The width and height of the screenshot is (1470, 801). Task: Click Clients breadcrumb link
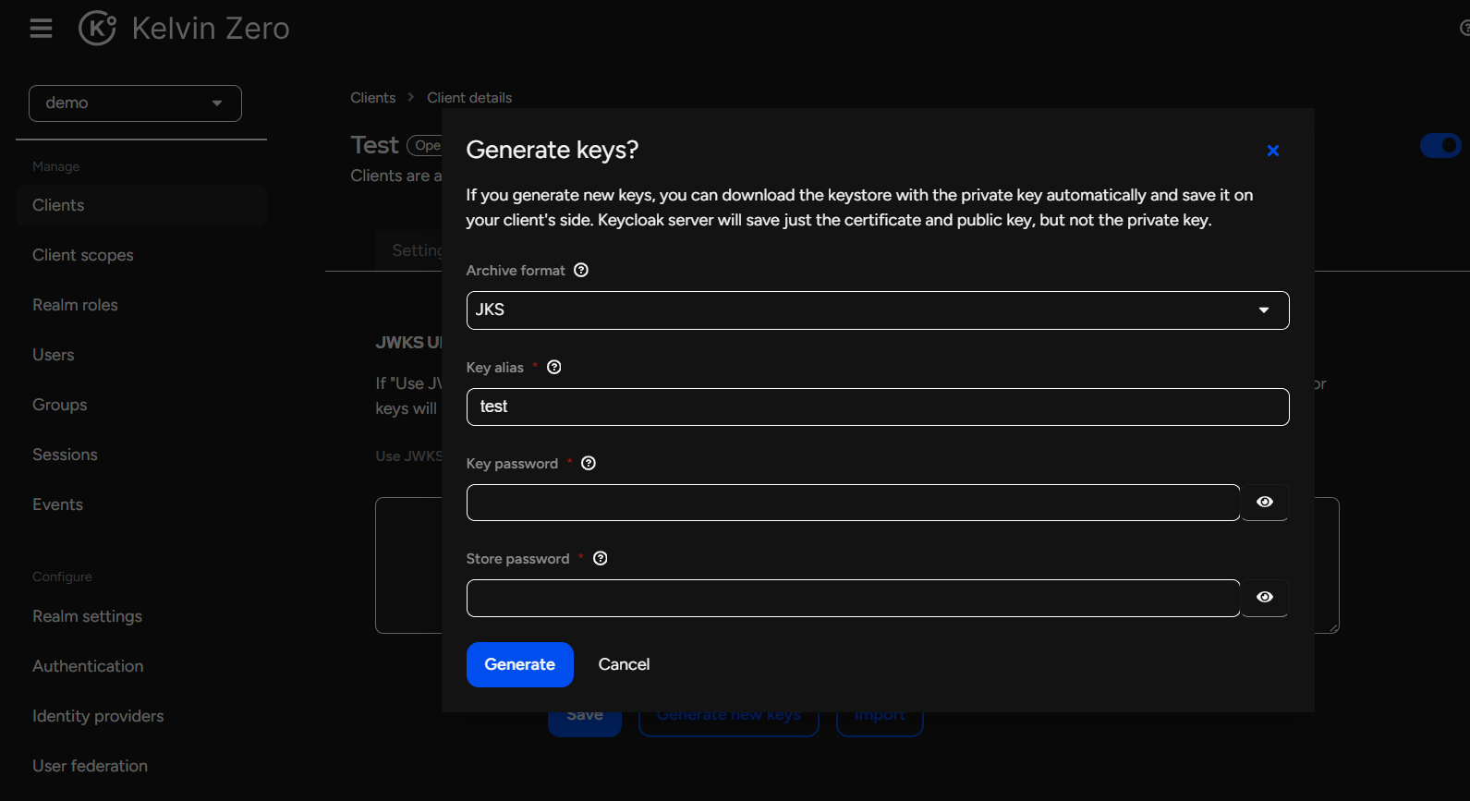click(372, 98)
